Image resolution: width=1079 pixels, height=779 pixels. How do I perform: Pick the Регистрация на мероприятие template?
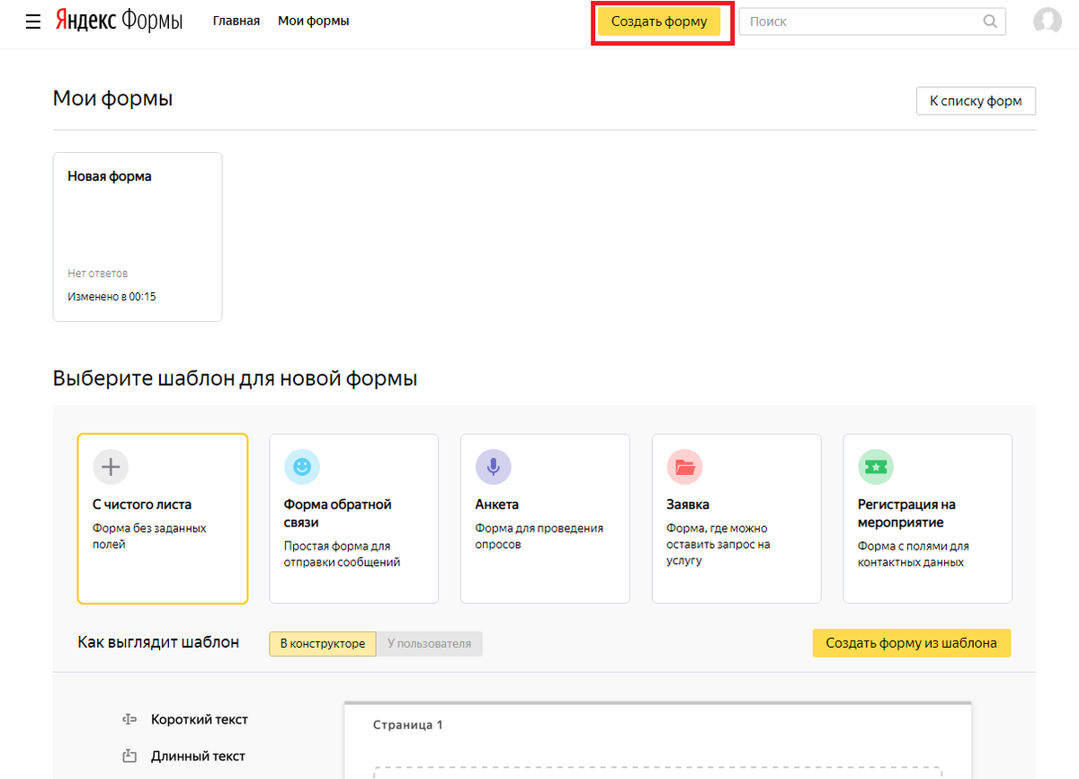click(x=927, y=518)
